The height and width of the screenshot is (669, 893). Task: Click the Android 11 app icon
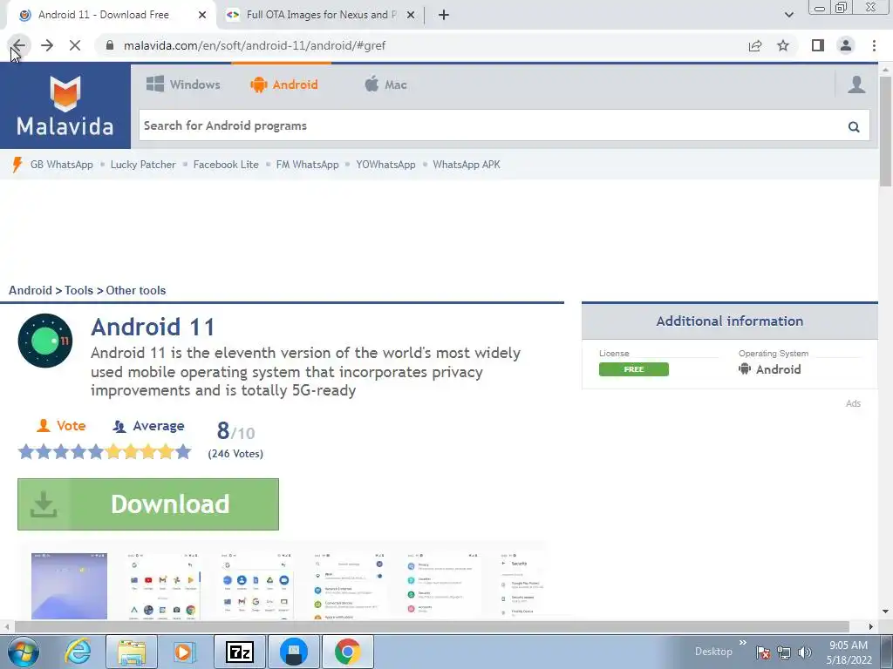tap(45, 341)
